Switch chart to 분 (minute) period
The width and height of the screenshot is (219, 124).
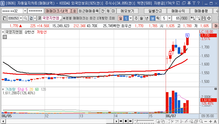153,18
